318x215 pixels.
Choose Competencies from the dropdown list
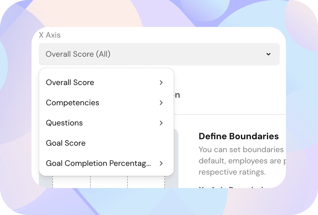coord(73,103)
